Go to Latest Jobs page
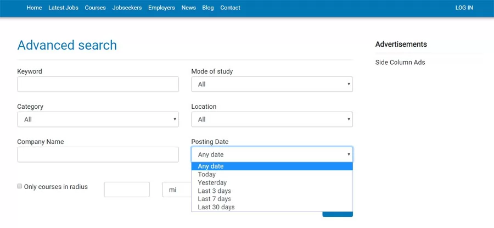Screen dimensions: 494x228 tap(63, 8)
